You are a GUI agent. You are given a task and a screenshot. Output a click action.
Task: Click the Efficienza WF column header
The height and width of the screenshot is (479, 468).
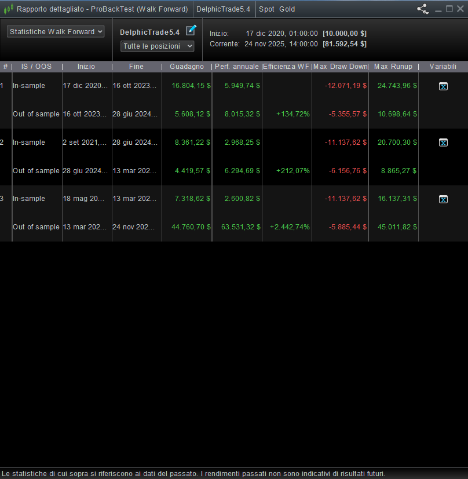point(287,67)
